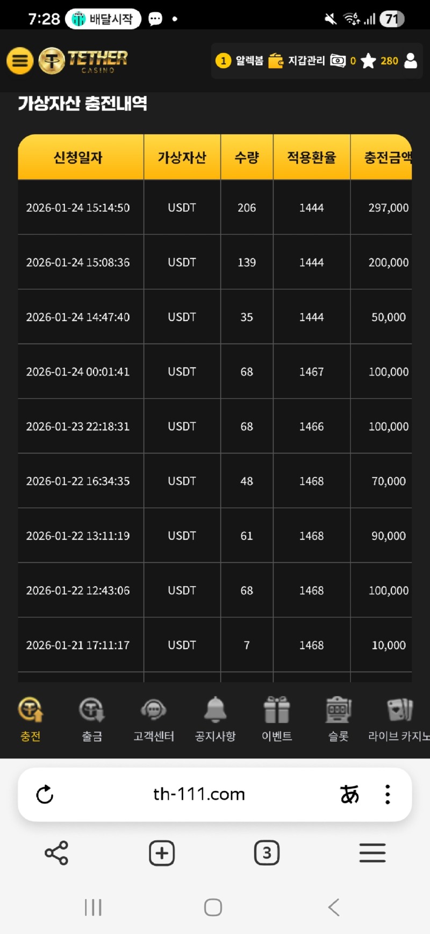Reload the page in browser

coord(45,794)
